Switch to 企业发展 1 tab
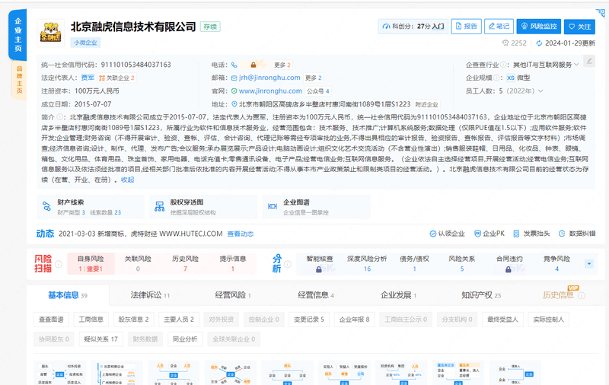 (x=398, y=295)
